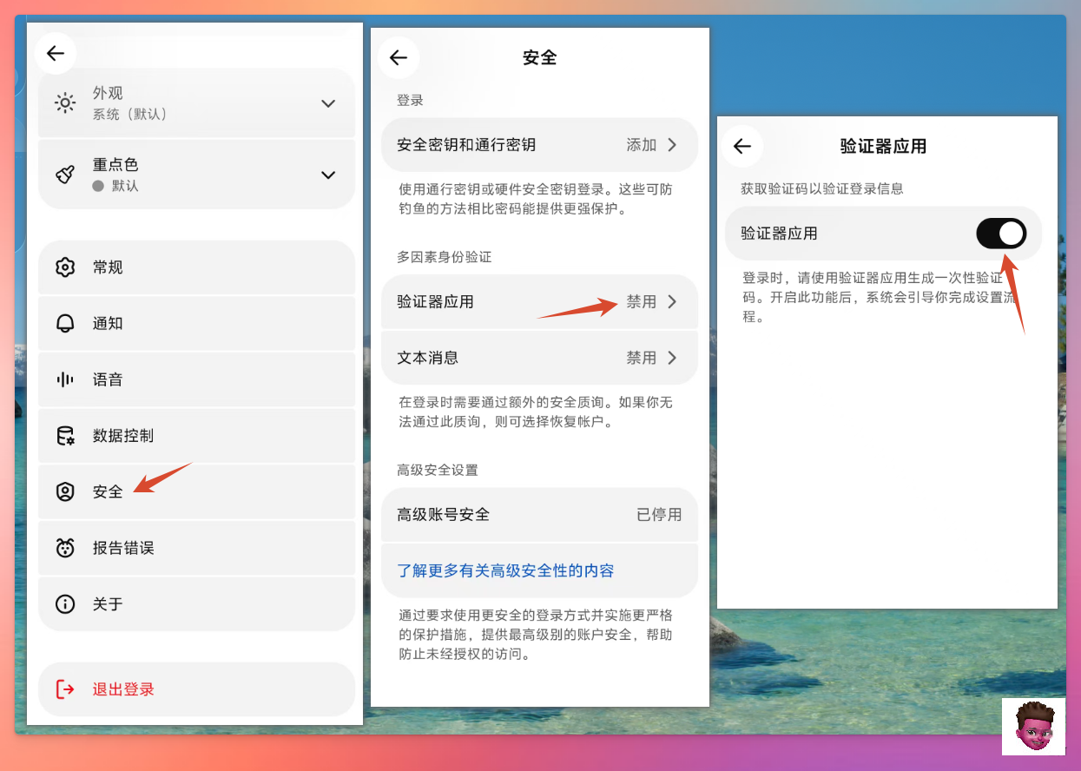Click the 禁用 status for 验证器应用
The width and height of the screenshot is (1081, 771).
(x=642, y=302)
